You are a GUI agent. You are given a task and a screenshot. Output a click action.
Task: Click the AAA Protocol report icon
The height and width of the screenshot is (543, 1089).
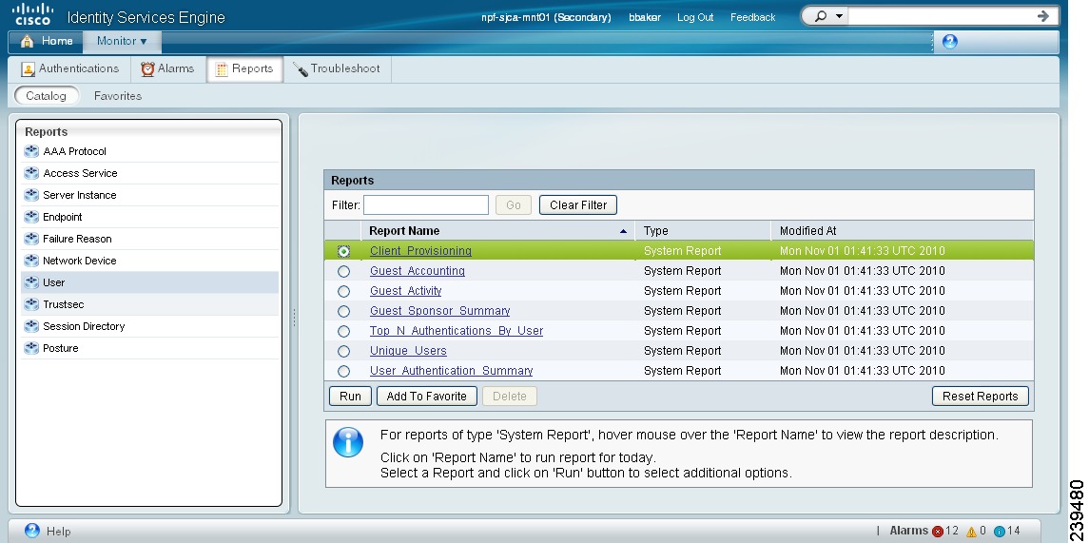click(31, 151)
